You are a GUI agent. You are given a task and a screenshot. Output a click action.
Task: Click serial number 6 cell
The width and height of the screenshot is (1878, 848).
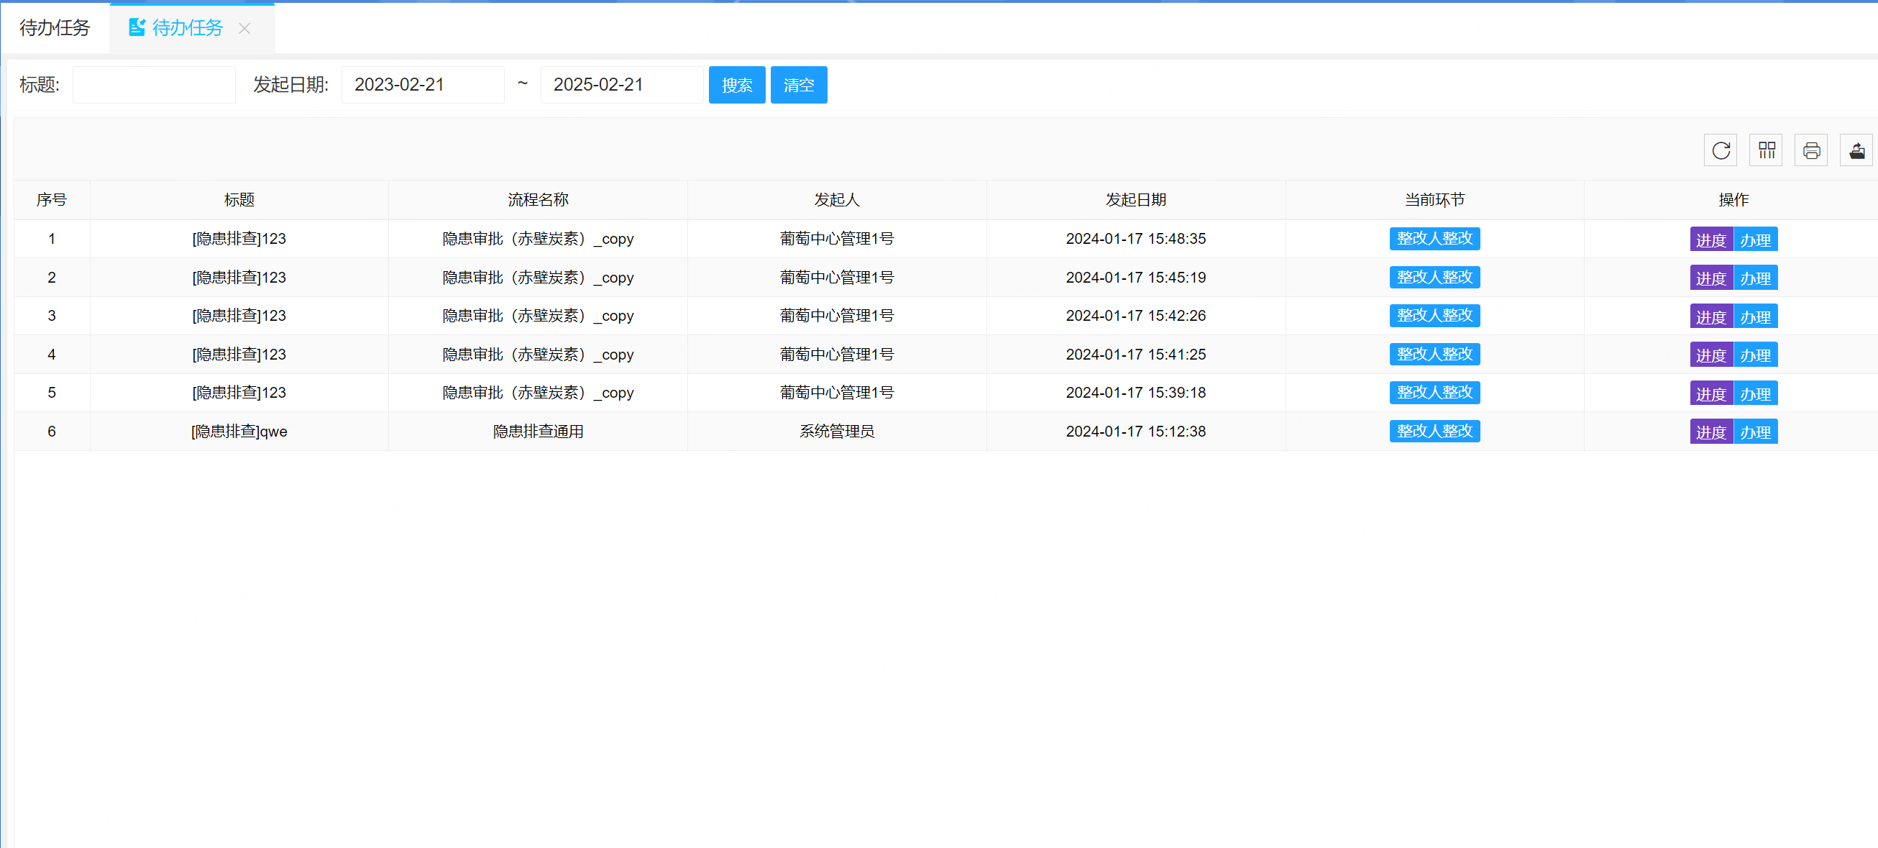coord(52,432)
